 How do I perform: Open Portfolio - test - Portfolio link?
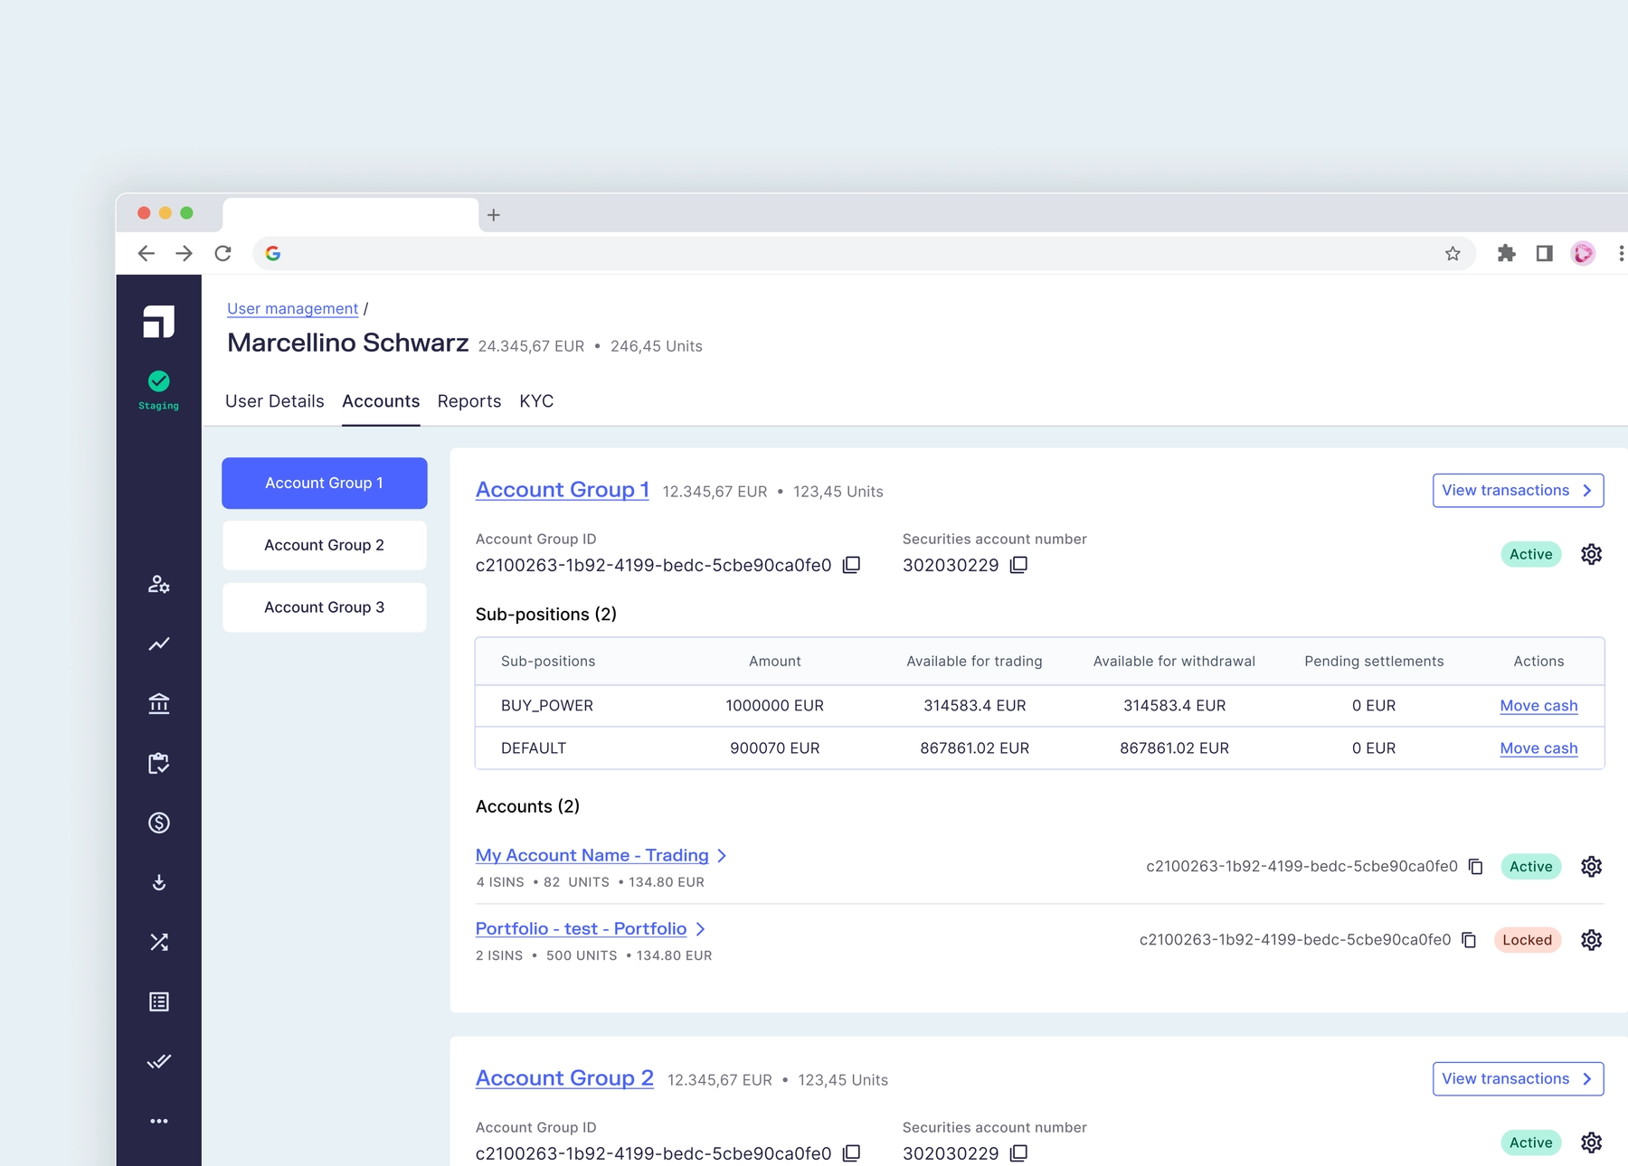(582, 928)
